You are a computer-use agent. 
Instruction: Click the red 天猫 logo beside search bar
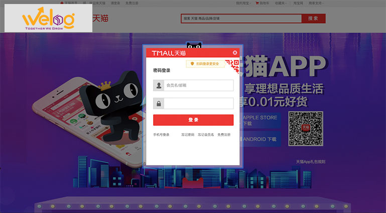(100, 18)
